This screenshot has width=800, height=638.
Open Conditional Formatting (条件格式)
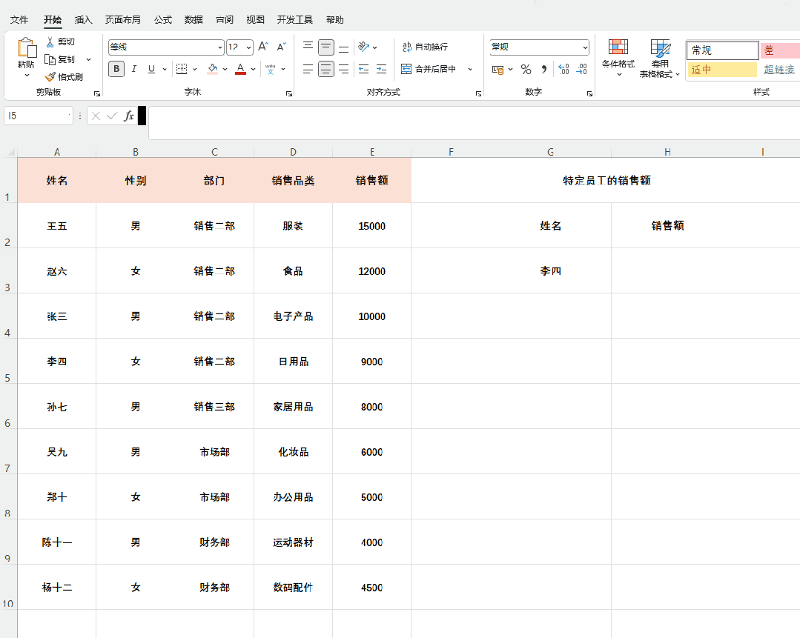tap(618, 58)
